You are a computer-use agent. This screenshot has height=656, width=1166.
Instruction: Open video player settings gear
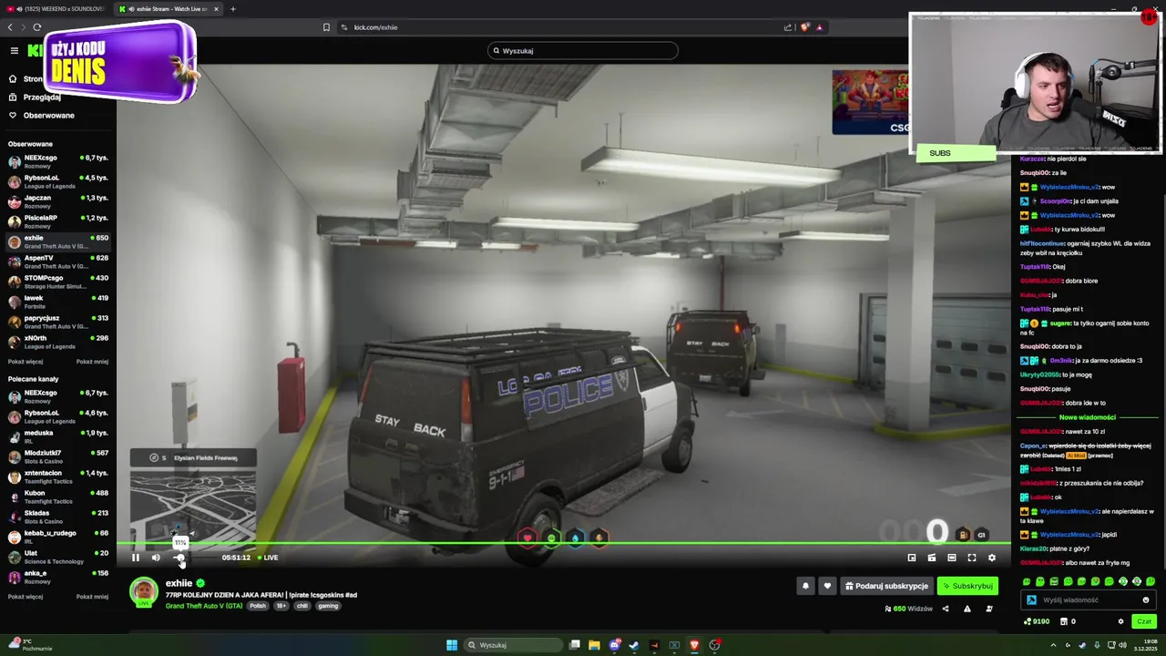[992, 558]
